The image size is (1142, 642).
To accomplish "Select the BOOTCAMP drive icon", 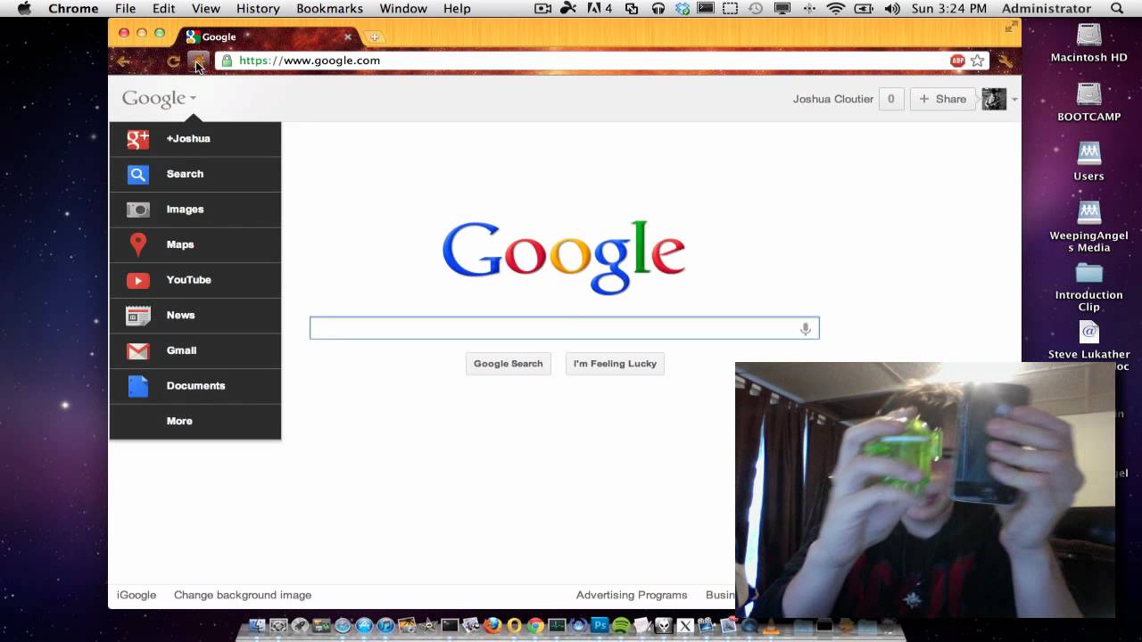I will pos(1088,102).
